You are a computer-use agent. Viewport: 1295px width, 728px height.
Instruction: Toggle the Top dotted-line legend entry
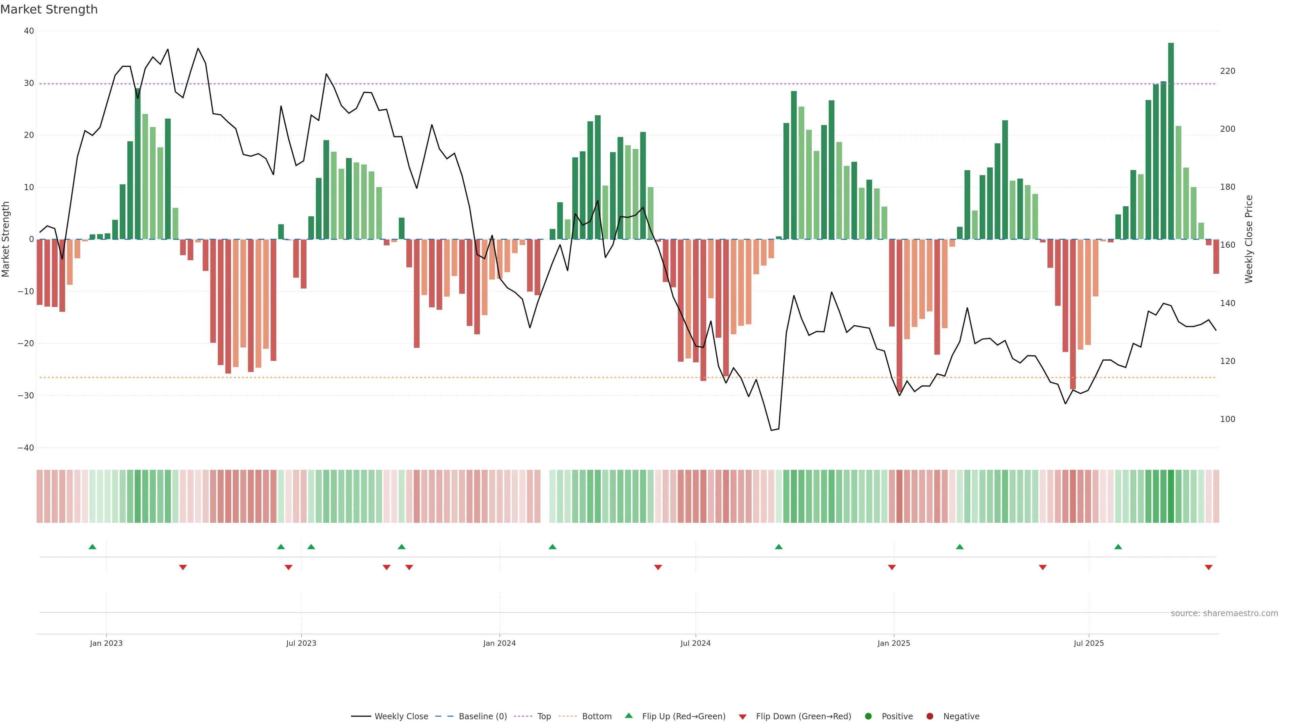tap(543, 717)
